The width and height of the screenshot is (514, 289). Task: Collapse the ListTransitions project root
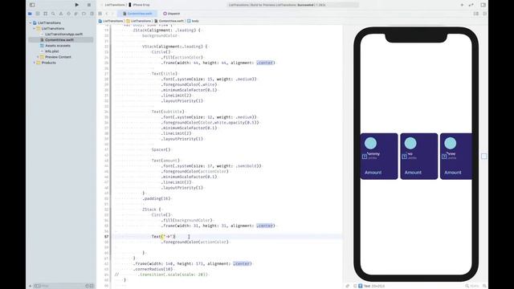click(x=31, y=23)
